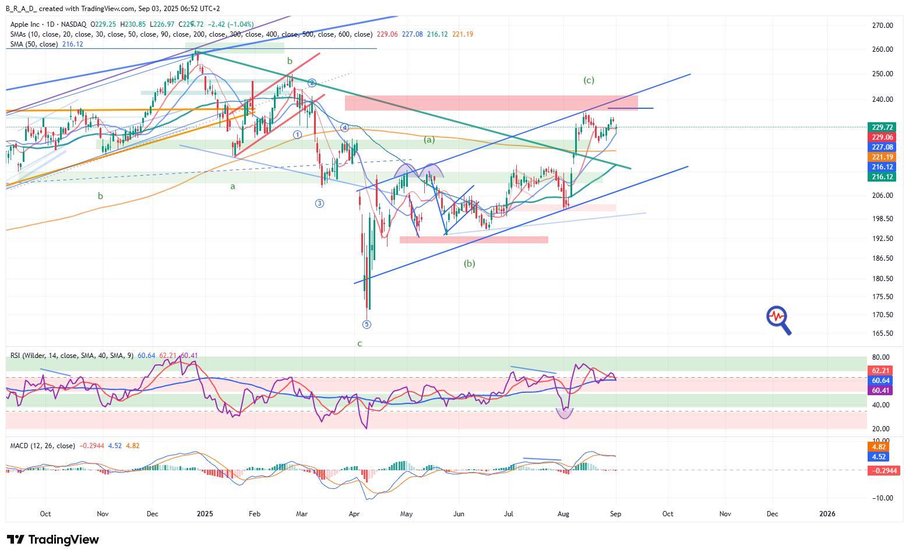The width and height of the screenshot is (909, 557).
Task: Click the 260.00 price axis label
Action: 882,49
